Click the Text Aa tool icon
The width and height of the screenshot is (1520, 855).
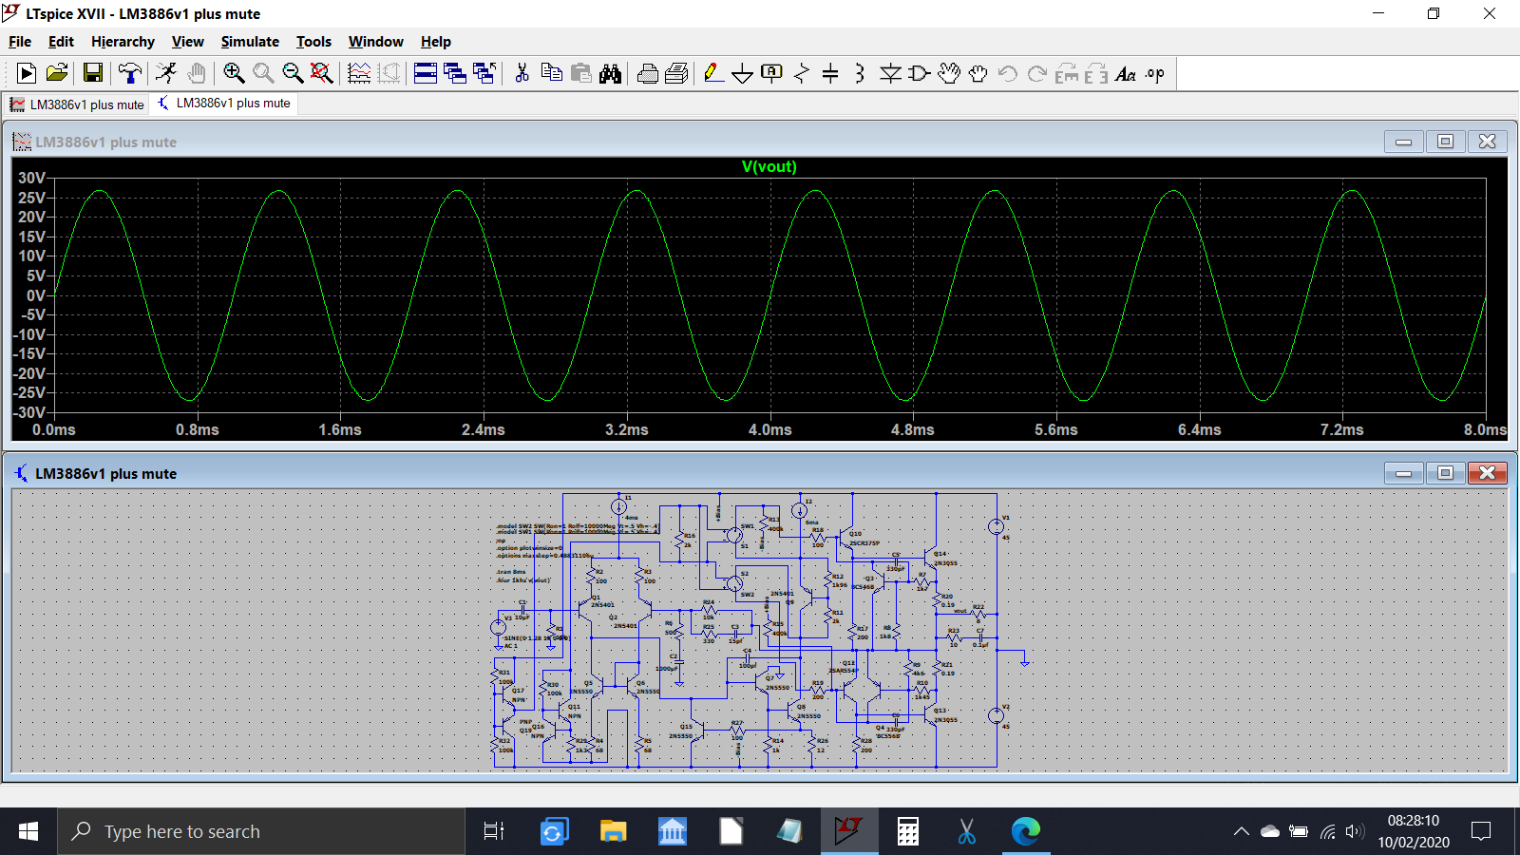(x=1126, y=73)
